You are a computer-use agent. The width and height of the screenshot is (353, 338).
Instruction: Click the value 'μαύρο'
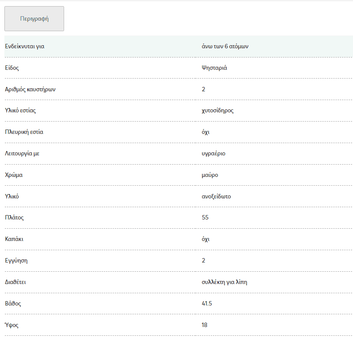tap(210, 175)
